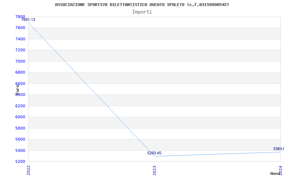This screenshot has width=284, height=177.
Task: Click the 7000 y-axis value
Action: (20, 61)
